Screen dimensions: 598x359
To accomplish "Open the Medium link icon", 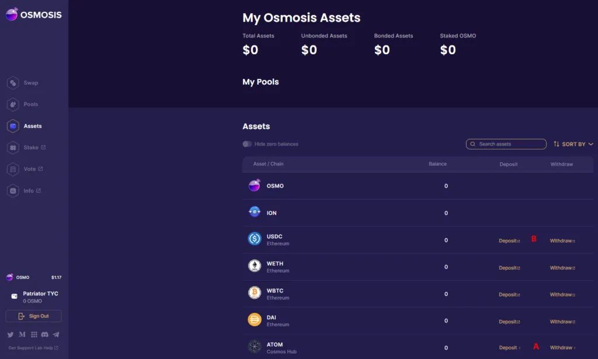I will point(22,334).
